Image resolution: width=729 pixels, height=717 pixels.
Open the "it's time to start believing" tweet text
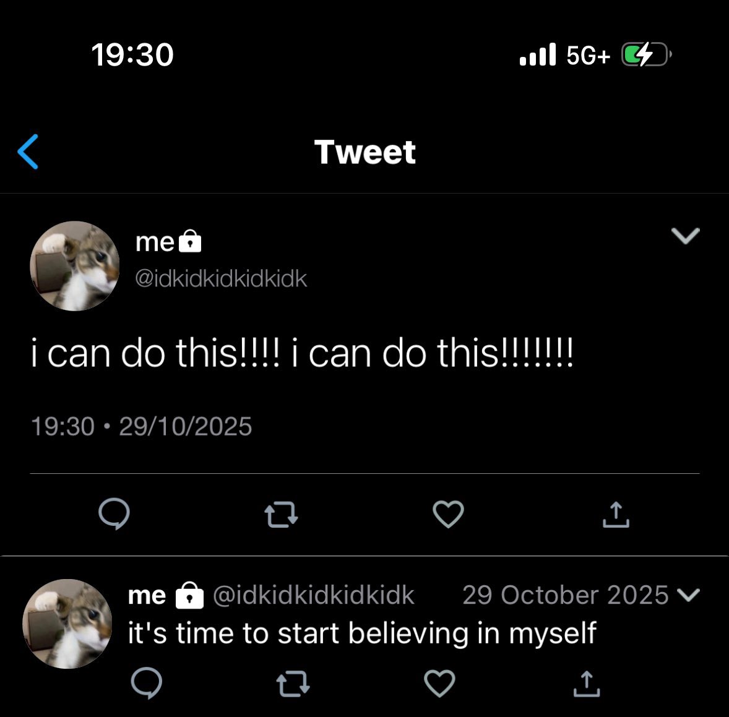coord(362,633)
